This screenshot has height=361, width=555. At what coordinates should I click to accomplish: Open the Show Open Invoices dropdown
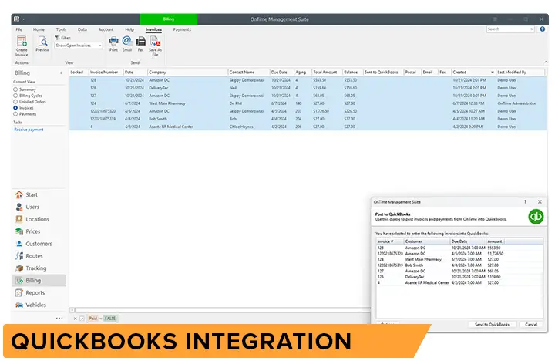pos(79,46)
